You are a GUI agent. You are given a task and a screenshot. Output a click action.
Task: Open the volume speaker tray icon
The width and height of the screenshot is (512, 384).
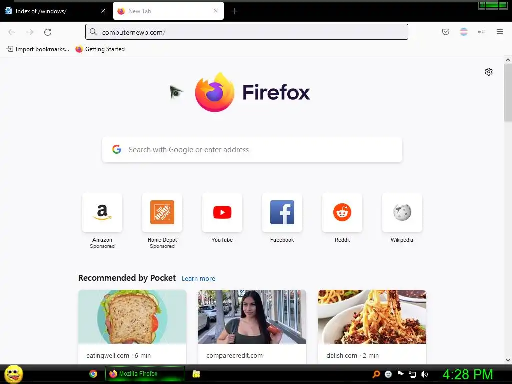[424, 374]
